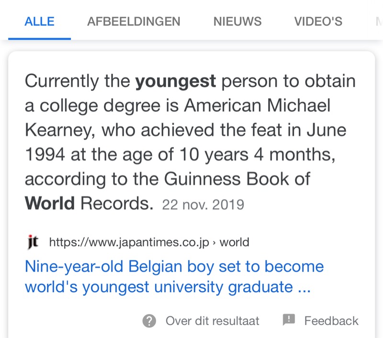Open the NIEUWS results tab
This screenshot has height=338, width=383.
click(237, 22)
